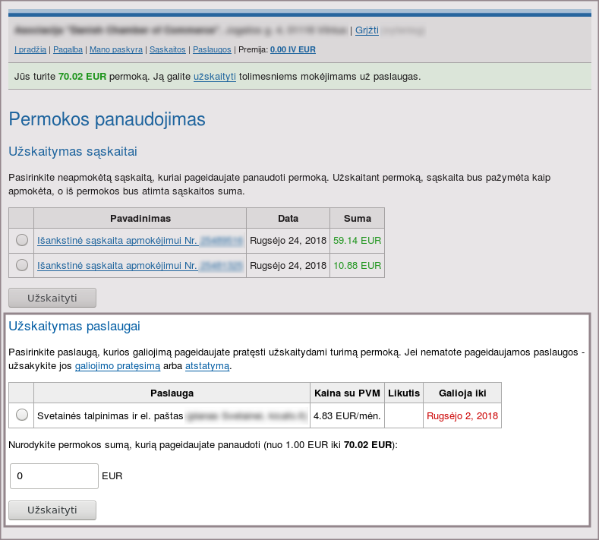Viewport: 599px width, 540px height.
Task: Click the galiojimo pratęsimą link
Action: [x=118, y=366]
